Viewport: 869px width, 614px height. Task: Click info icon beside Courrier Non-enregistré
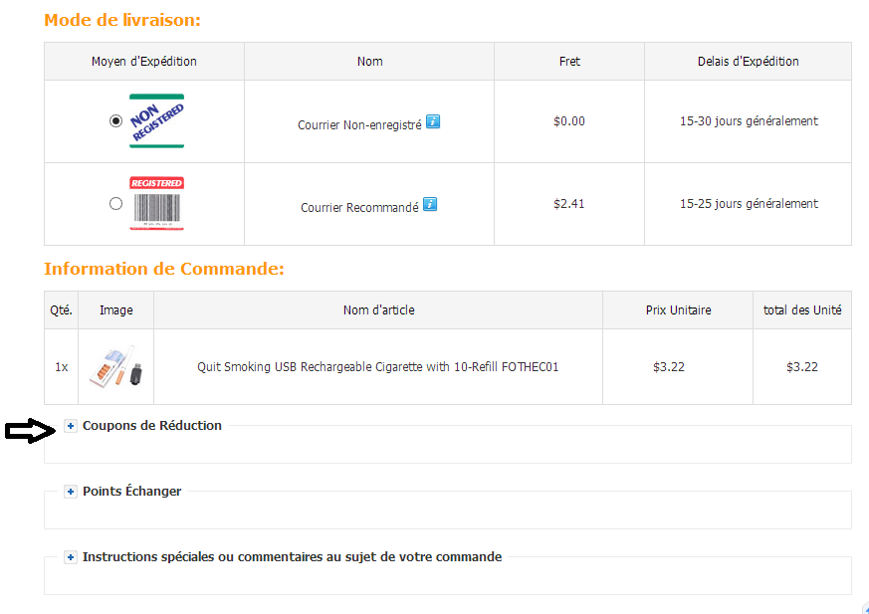coord(433,121)
